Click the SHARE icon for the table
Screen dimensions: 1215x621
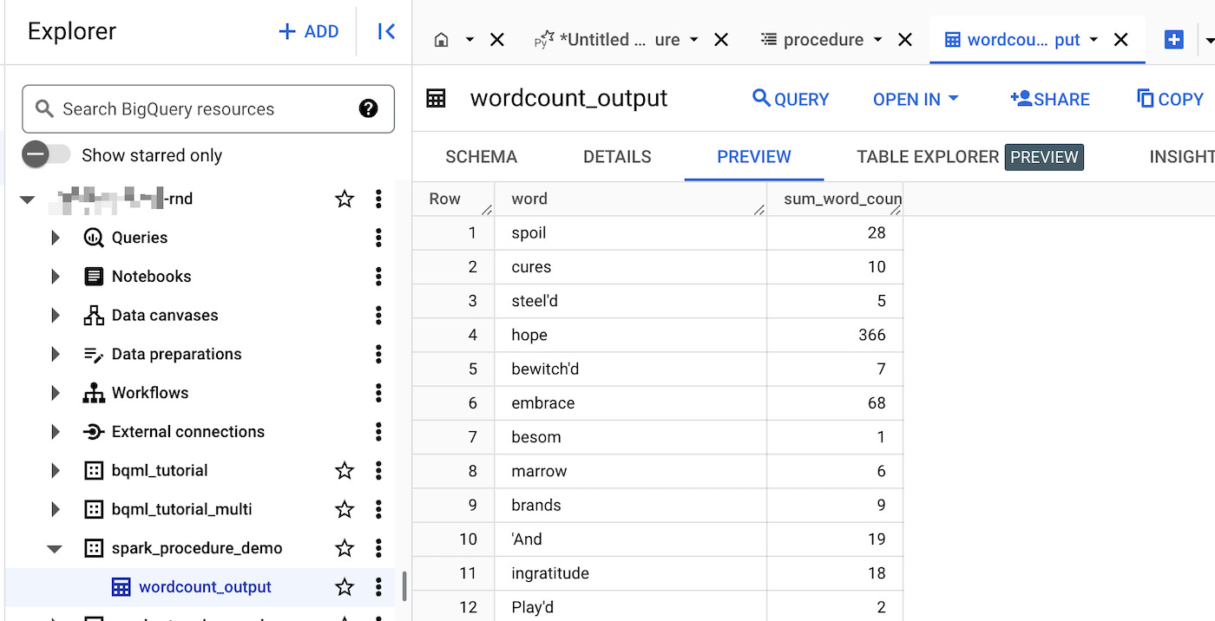1049,99
